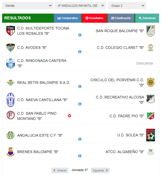Expand the Sevilla province dropdown

28,5
